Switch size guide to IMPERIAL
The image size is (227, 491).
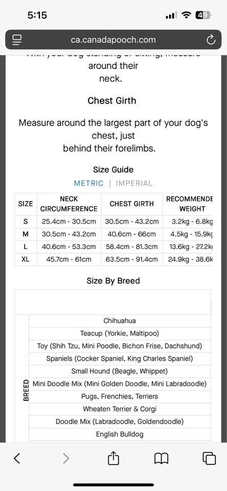coord(134,183)
